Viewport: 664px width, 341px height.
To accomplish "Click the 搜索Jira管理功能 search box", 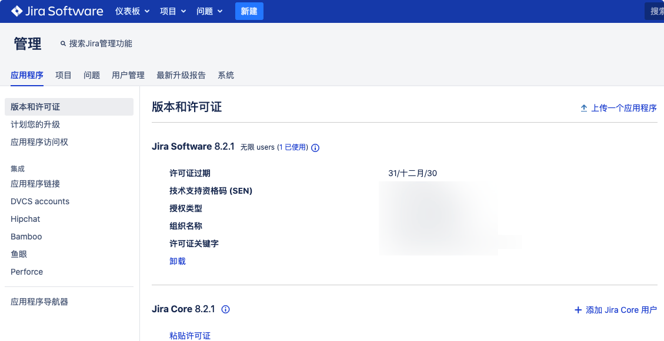I will pyautogui.click(x=96, y=43).
